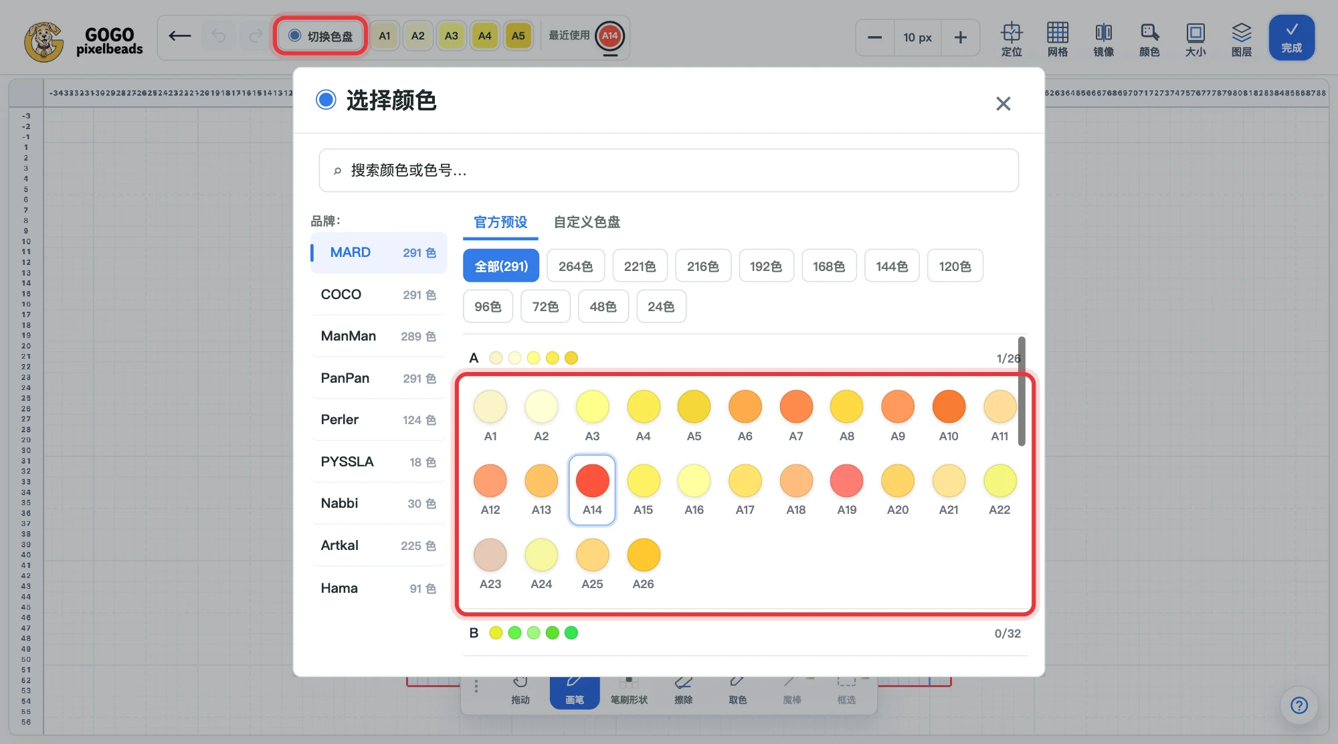
Task: Choose the Perler brand
Action: click(x=379, y=420)
